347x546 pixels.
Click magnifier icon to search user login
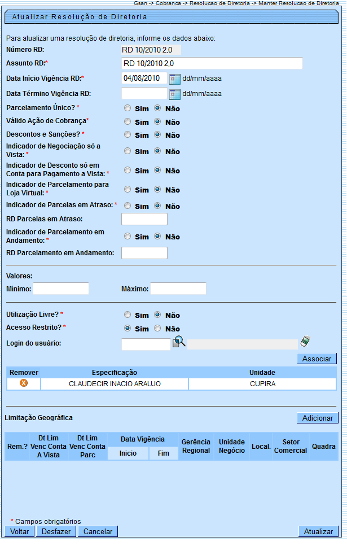(179, 341)
